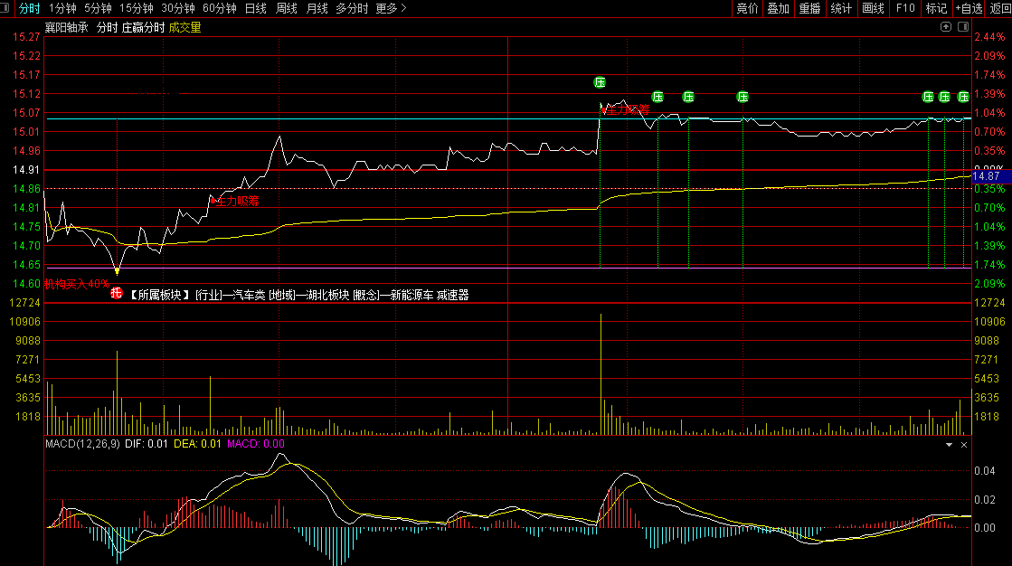Add the stock via +自选 button
Screen dimensions: 1012x566
968,8
